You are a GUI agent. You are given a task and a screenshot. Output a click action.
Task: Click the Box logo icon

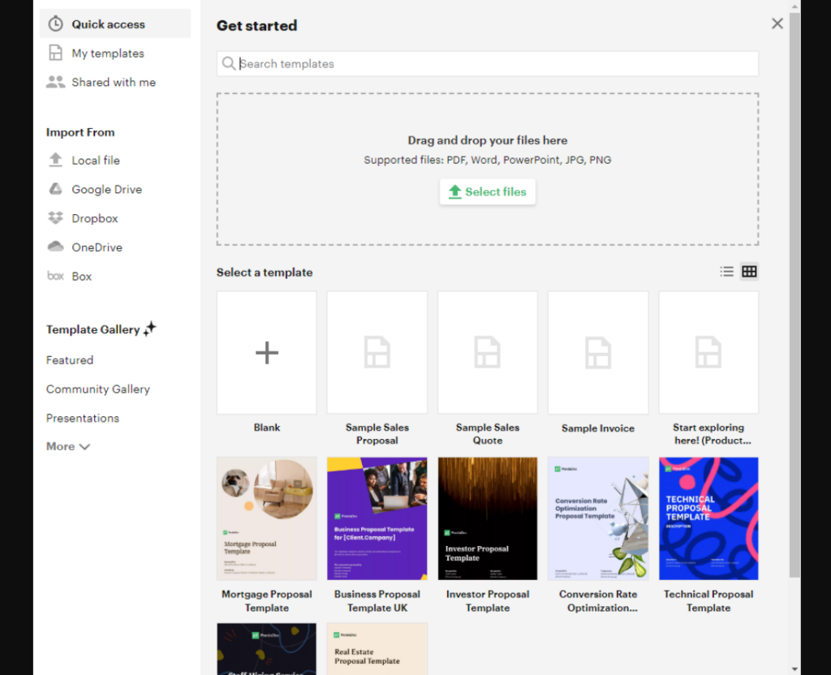pos(55,276)
